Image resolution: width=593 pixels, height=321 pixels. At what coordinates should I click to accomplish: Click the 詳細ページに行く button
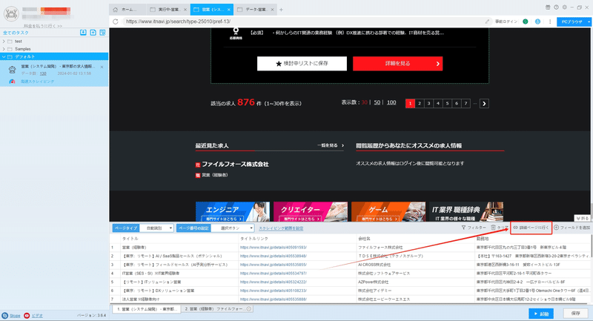pyautogui.click(x=531, y=228)
